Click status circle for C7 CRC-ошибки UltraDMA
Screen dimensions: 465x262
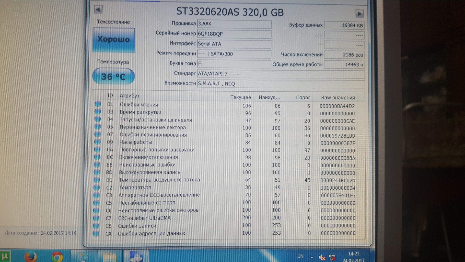[96, 218]
